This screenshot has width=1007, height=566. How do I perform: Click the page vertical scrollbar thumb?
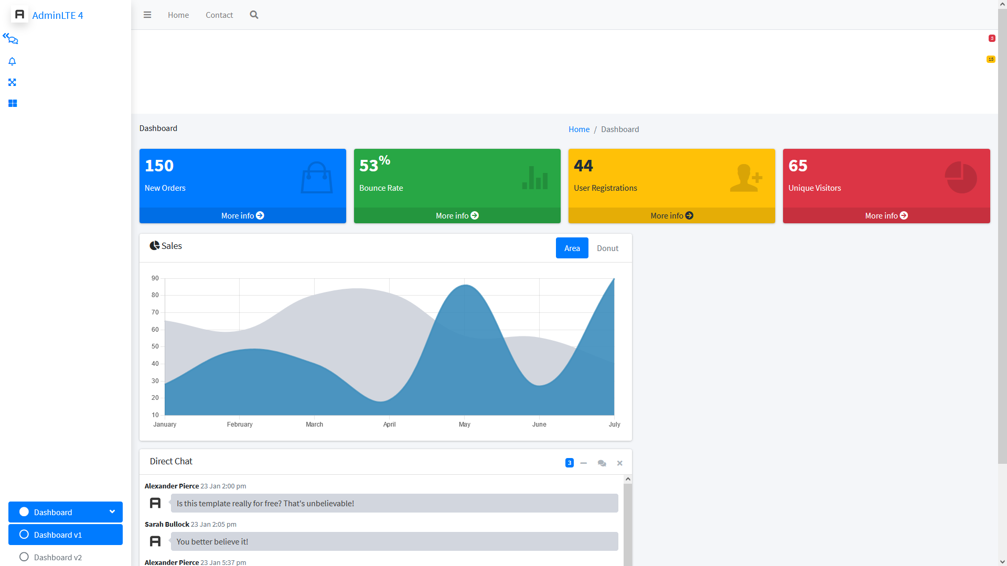coord(1002,236)
